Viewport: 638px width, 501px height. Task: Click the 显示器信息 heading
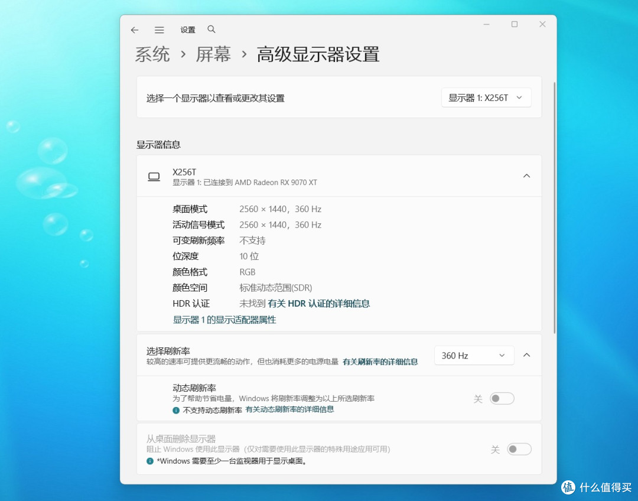[x=158, y=145]
